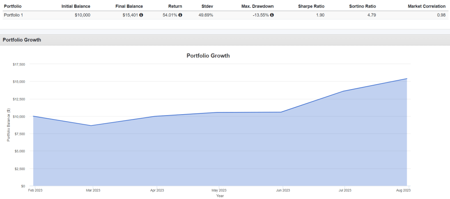Click the Portfolio Balance ($) axis title

coord(8,125)
